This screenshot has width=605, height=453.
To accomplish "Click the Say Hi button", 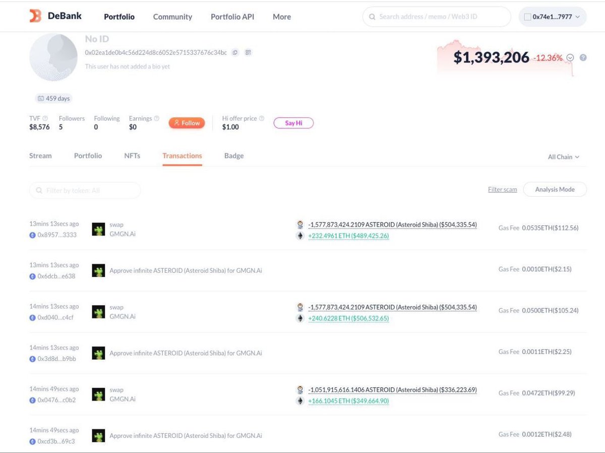I will click(x=293, y=123).
